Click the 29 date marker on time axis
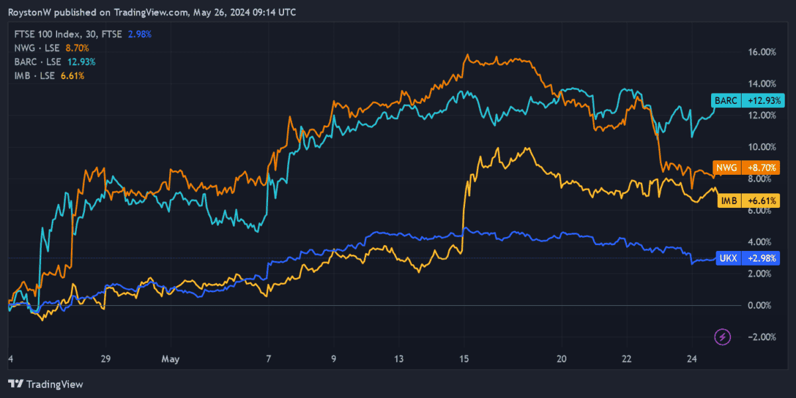Viewport: 796px width, 398px height. pyautogui.click(x=105, y=359)
